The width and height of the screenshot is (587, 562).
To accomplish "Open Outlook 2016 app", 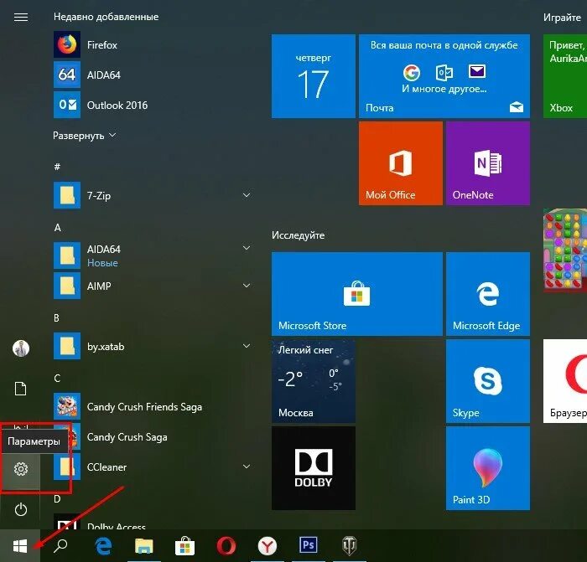I will click(152, 105).
